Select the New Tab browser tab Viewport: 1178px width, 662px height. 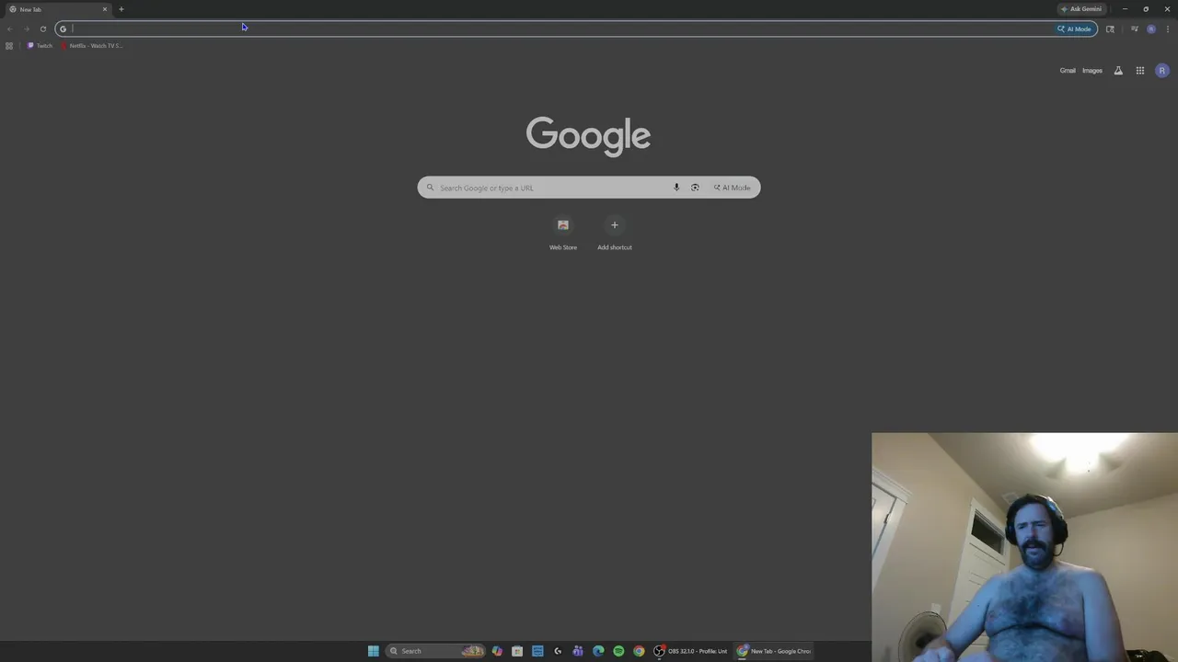pos(57,9)
